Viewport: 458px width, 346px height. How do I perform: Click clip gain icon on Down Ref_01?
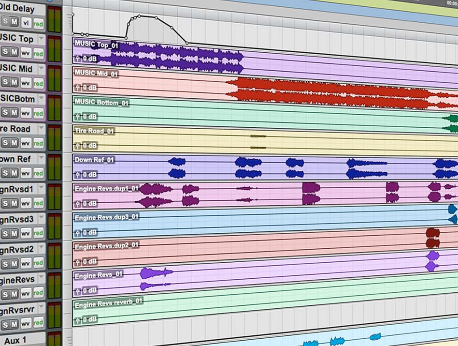click(78, 175)
